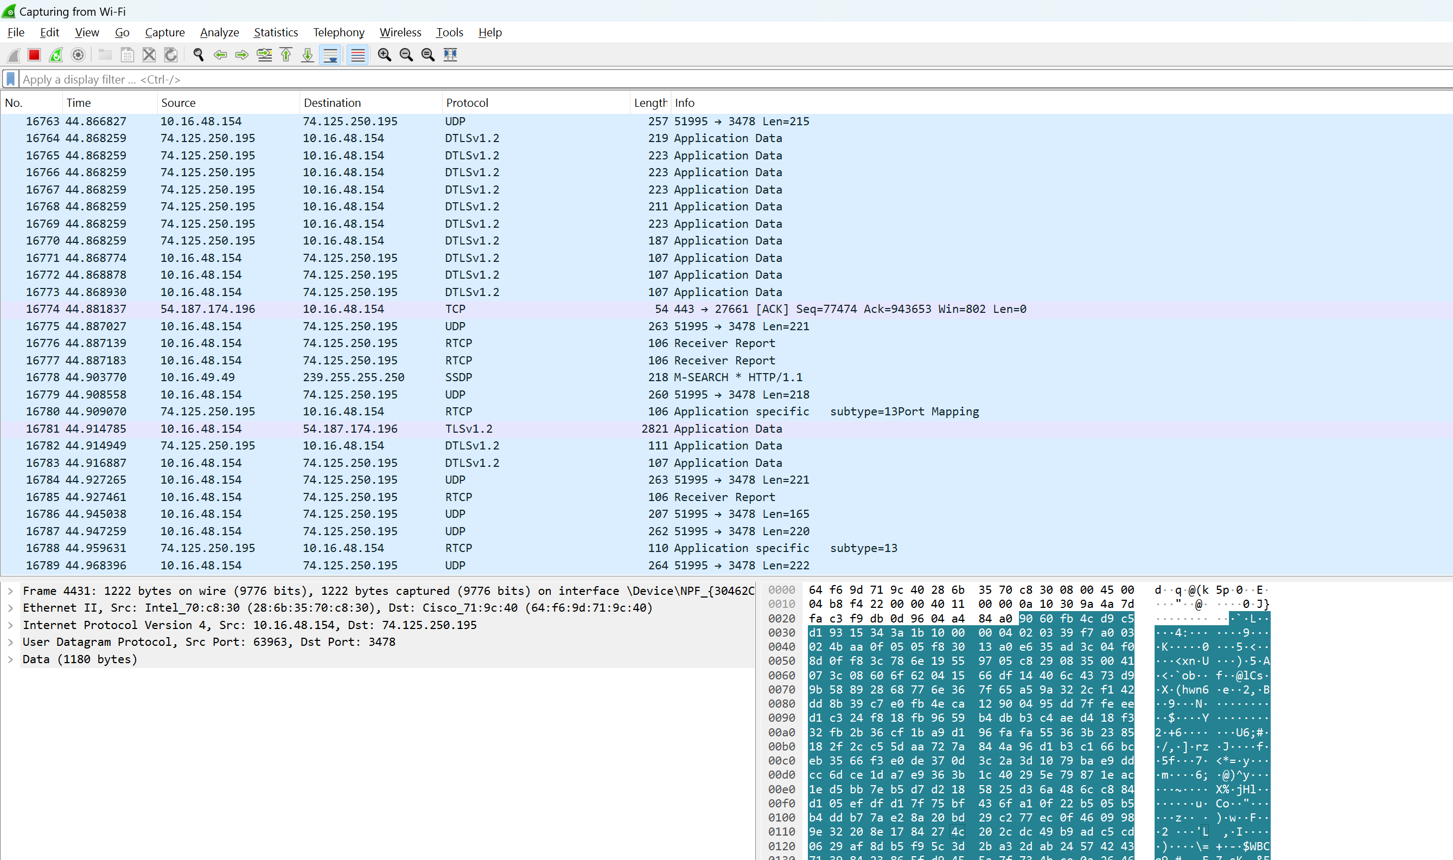1453x860 pixels.
Task: Open the Telephony menu
Action: coord(339,33)
